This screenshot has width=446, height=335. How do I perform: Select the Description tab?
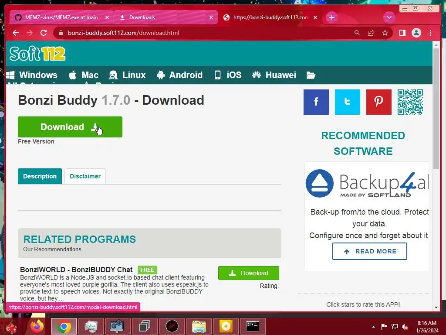click(x=40, y=176)
